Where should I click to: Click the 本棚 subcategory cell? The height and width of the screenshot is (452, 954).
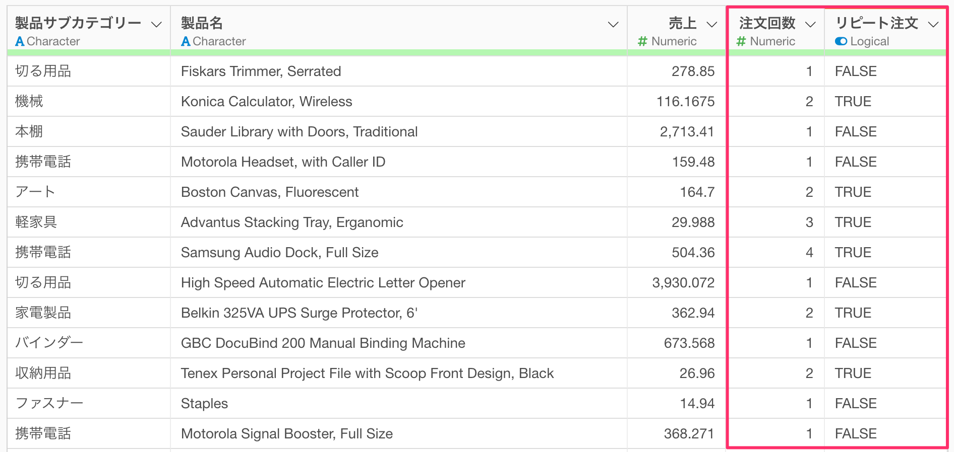(89, 132)
